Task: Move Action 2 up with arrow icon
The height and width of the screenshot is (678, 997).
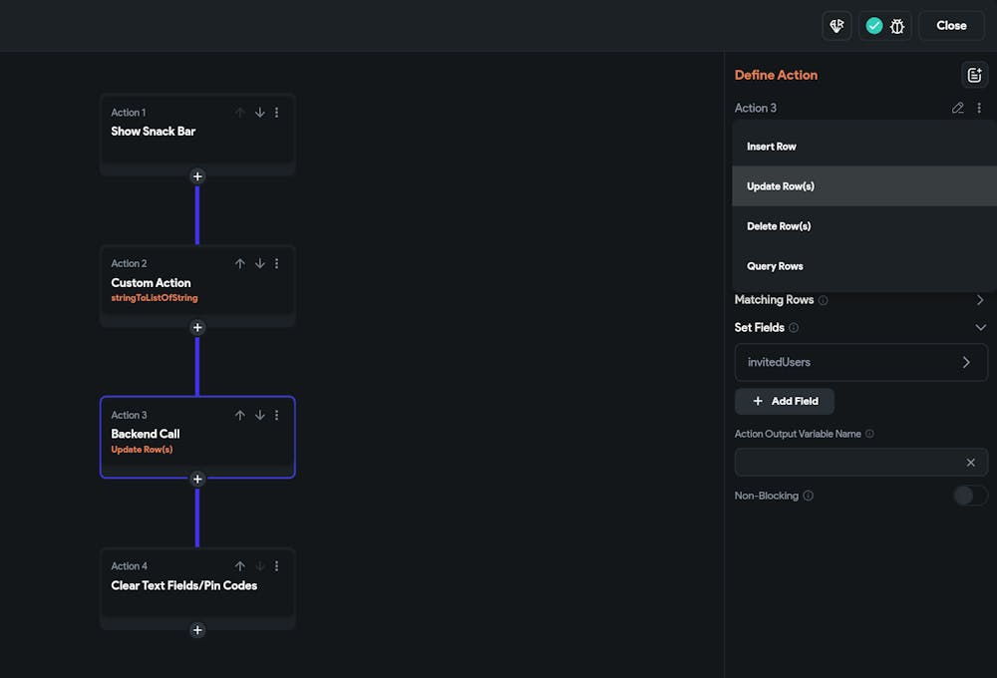Action: 240,263
